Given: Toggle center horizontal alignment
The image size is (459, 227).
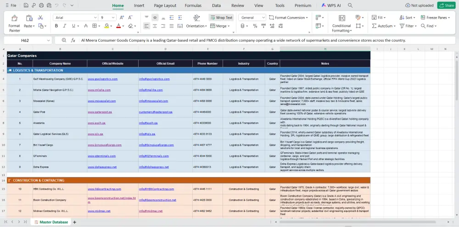Looking at the screenshot, I should pyautogui.click(x=155, y=26).
